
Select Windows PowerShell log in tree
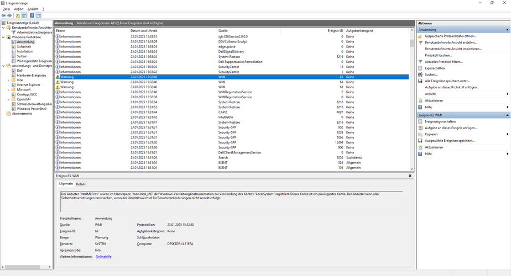point(32,109)
